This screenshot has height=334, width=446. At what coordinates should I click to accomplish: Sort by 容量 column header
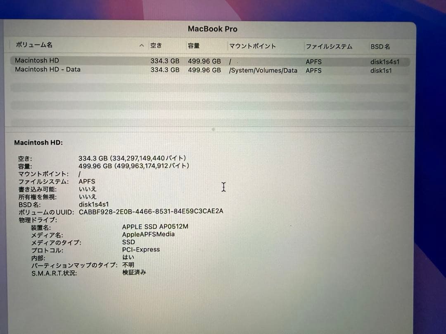click(x=194, y=46)
